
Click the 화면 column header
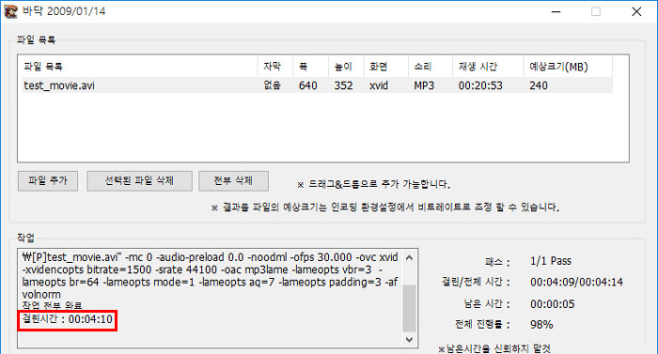(386, 67)
